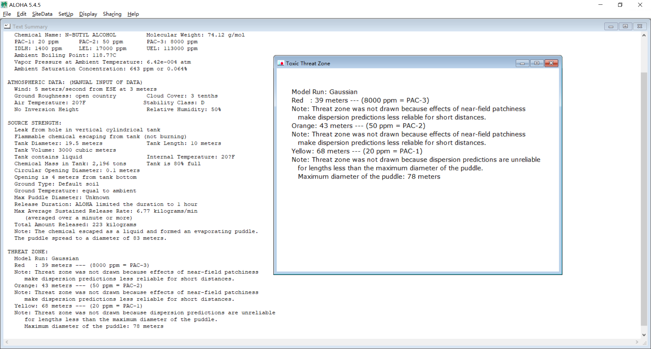Open the SiteData menu
The height and width of the screenshot is (349, 651).
coord(42,14)
